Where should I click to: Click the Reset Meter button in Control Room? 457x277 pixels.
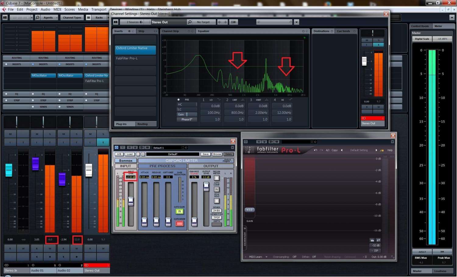coord(442,252)
